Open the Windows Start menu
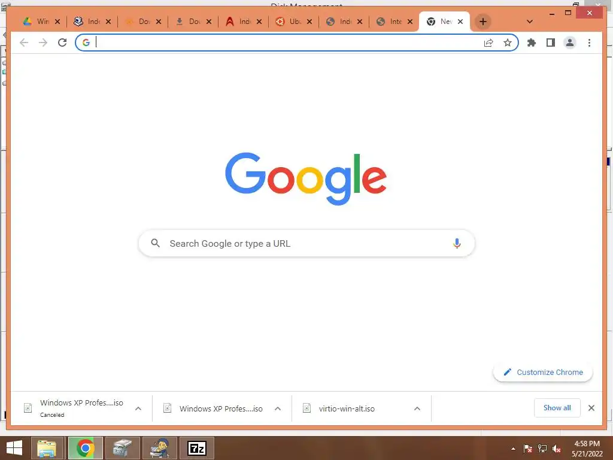Image resolution: width=613 pixels, height=460 pixels. [x=14, y=448]
